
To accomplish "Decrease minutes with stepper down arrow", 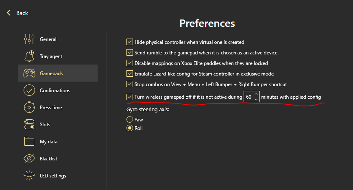I will point(256,99).
